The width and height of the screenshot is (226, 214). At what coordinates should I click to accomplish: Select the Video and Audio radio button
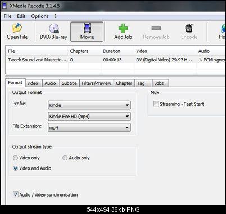[15, 168]
